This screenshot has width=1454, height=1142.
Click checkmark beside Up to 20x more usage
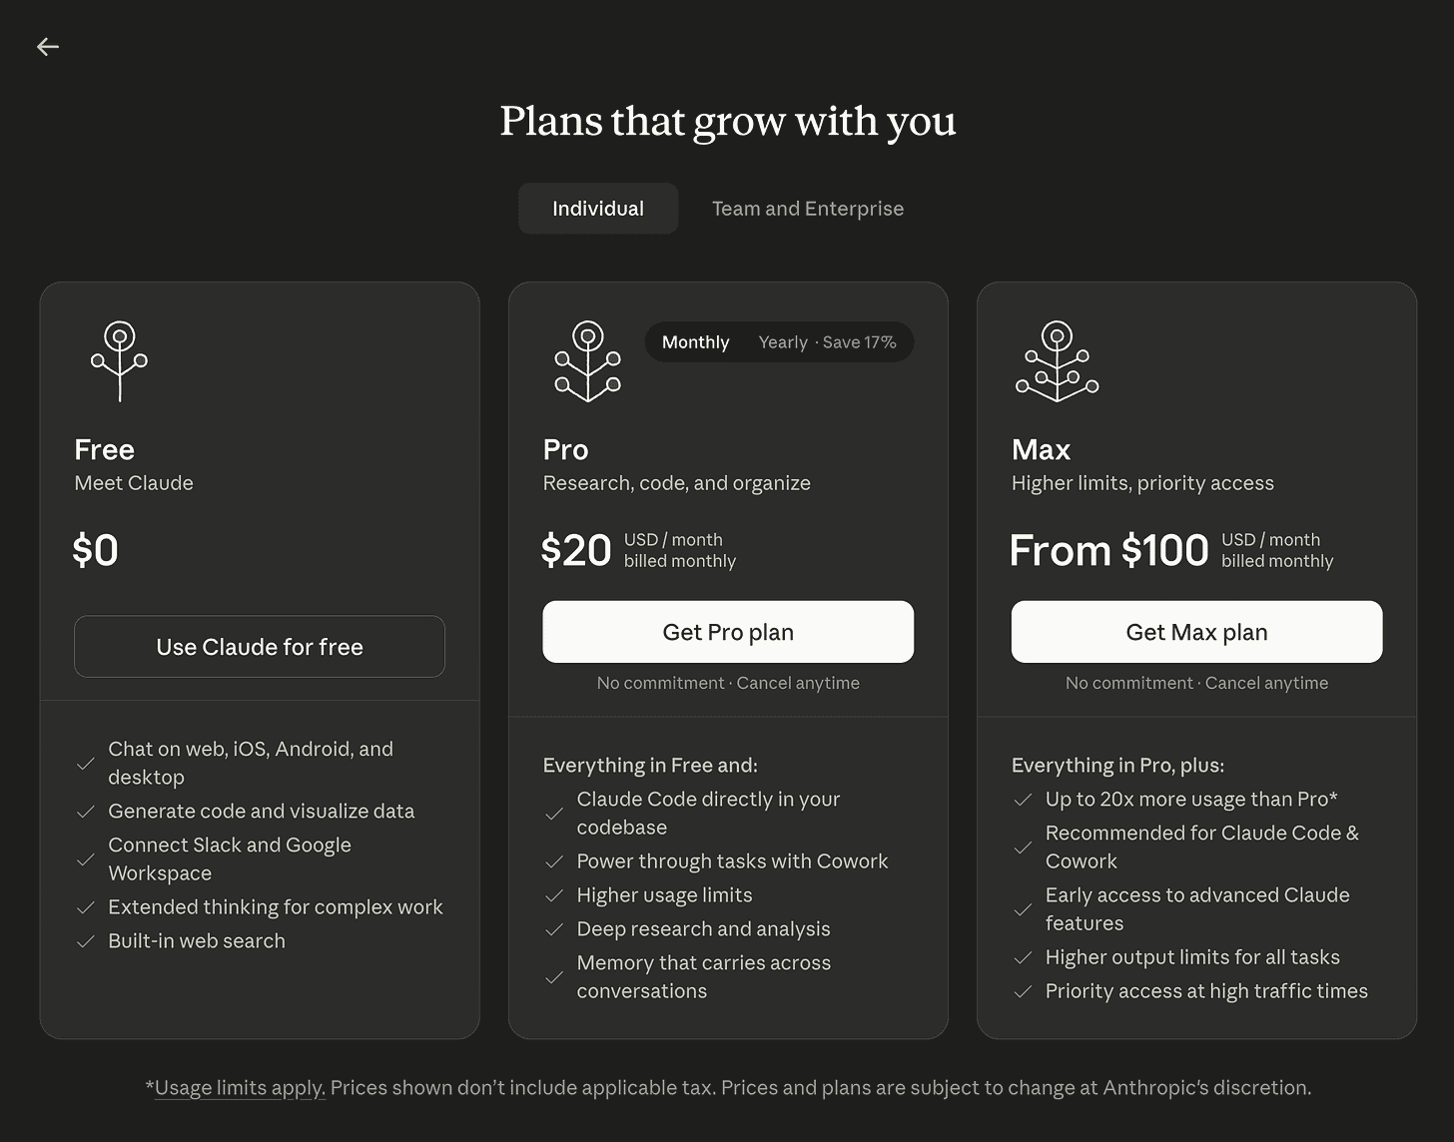click(x=1023, y=800)
